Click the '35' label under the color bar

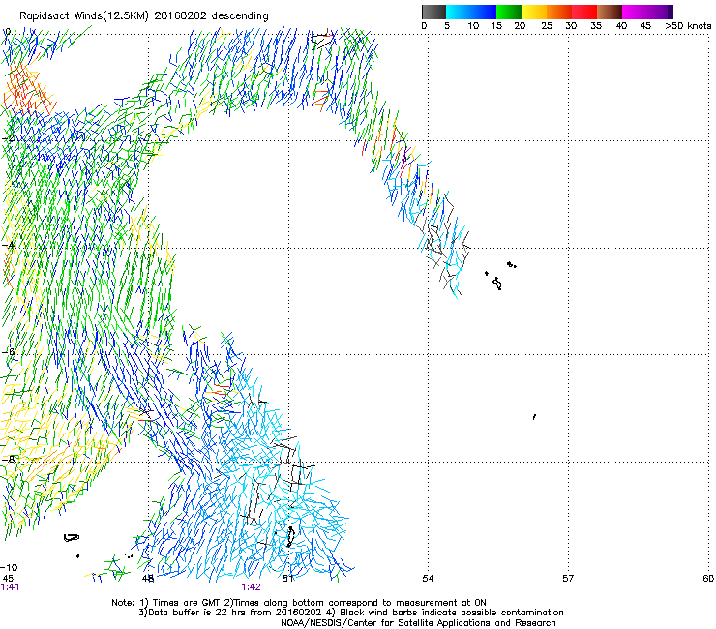[596, 26]
